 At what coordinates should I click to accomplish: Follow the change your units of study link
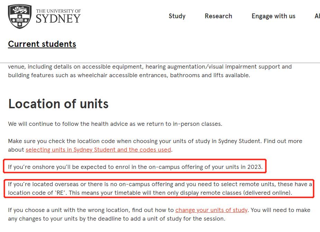[211, 210]
